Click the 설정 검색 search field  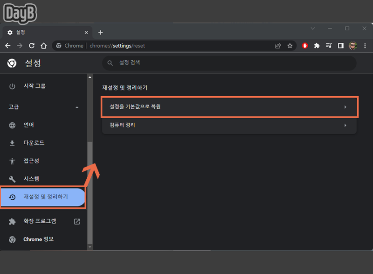point(229,63)
